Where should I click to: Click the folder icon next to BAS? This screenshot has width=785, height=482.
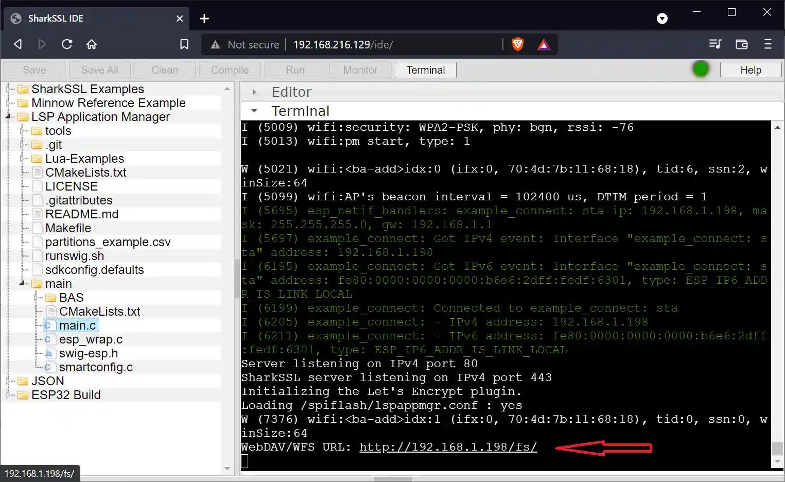[50, 297]
